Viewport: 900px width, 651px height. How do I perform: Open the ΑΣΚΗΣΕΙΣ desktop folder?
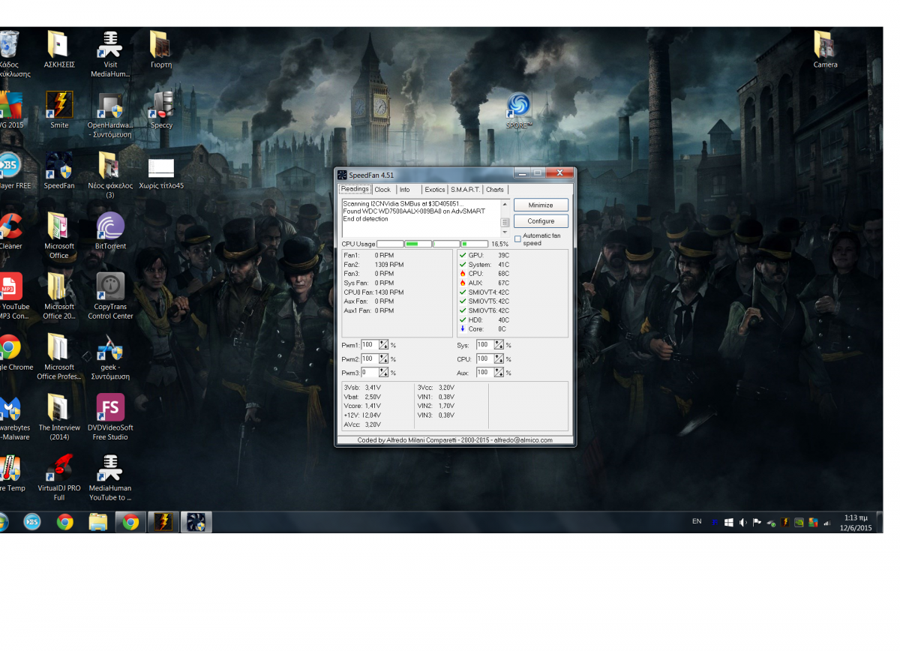59,49
